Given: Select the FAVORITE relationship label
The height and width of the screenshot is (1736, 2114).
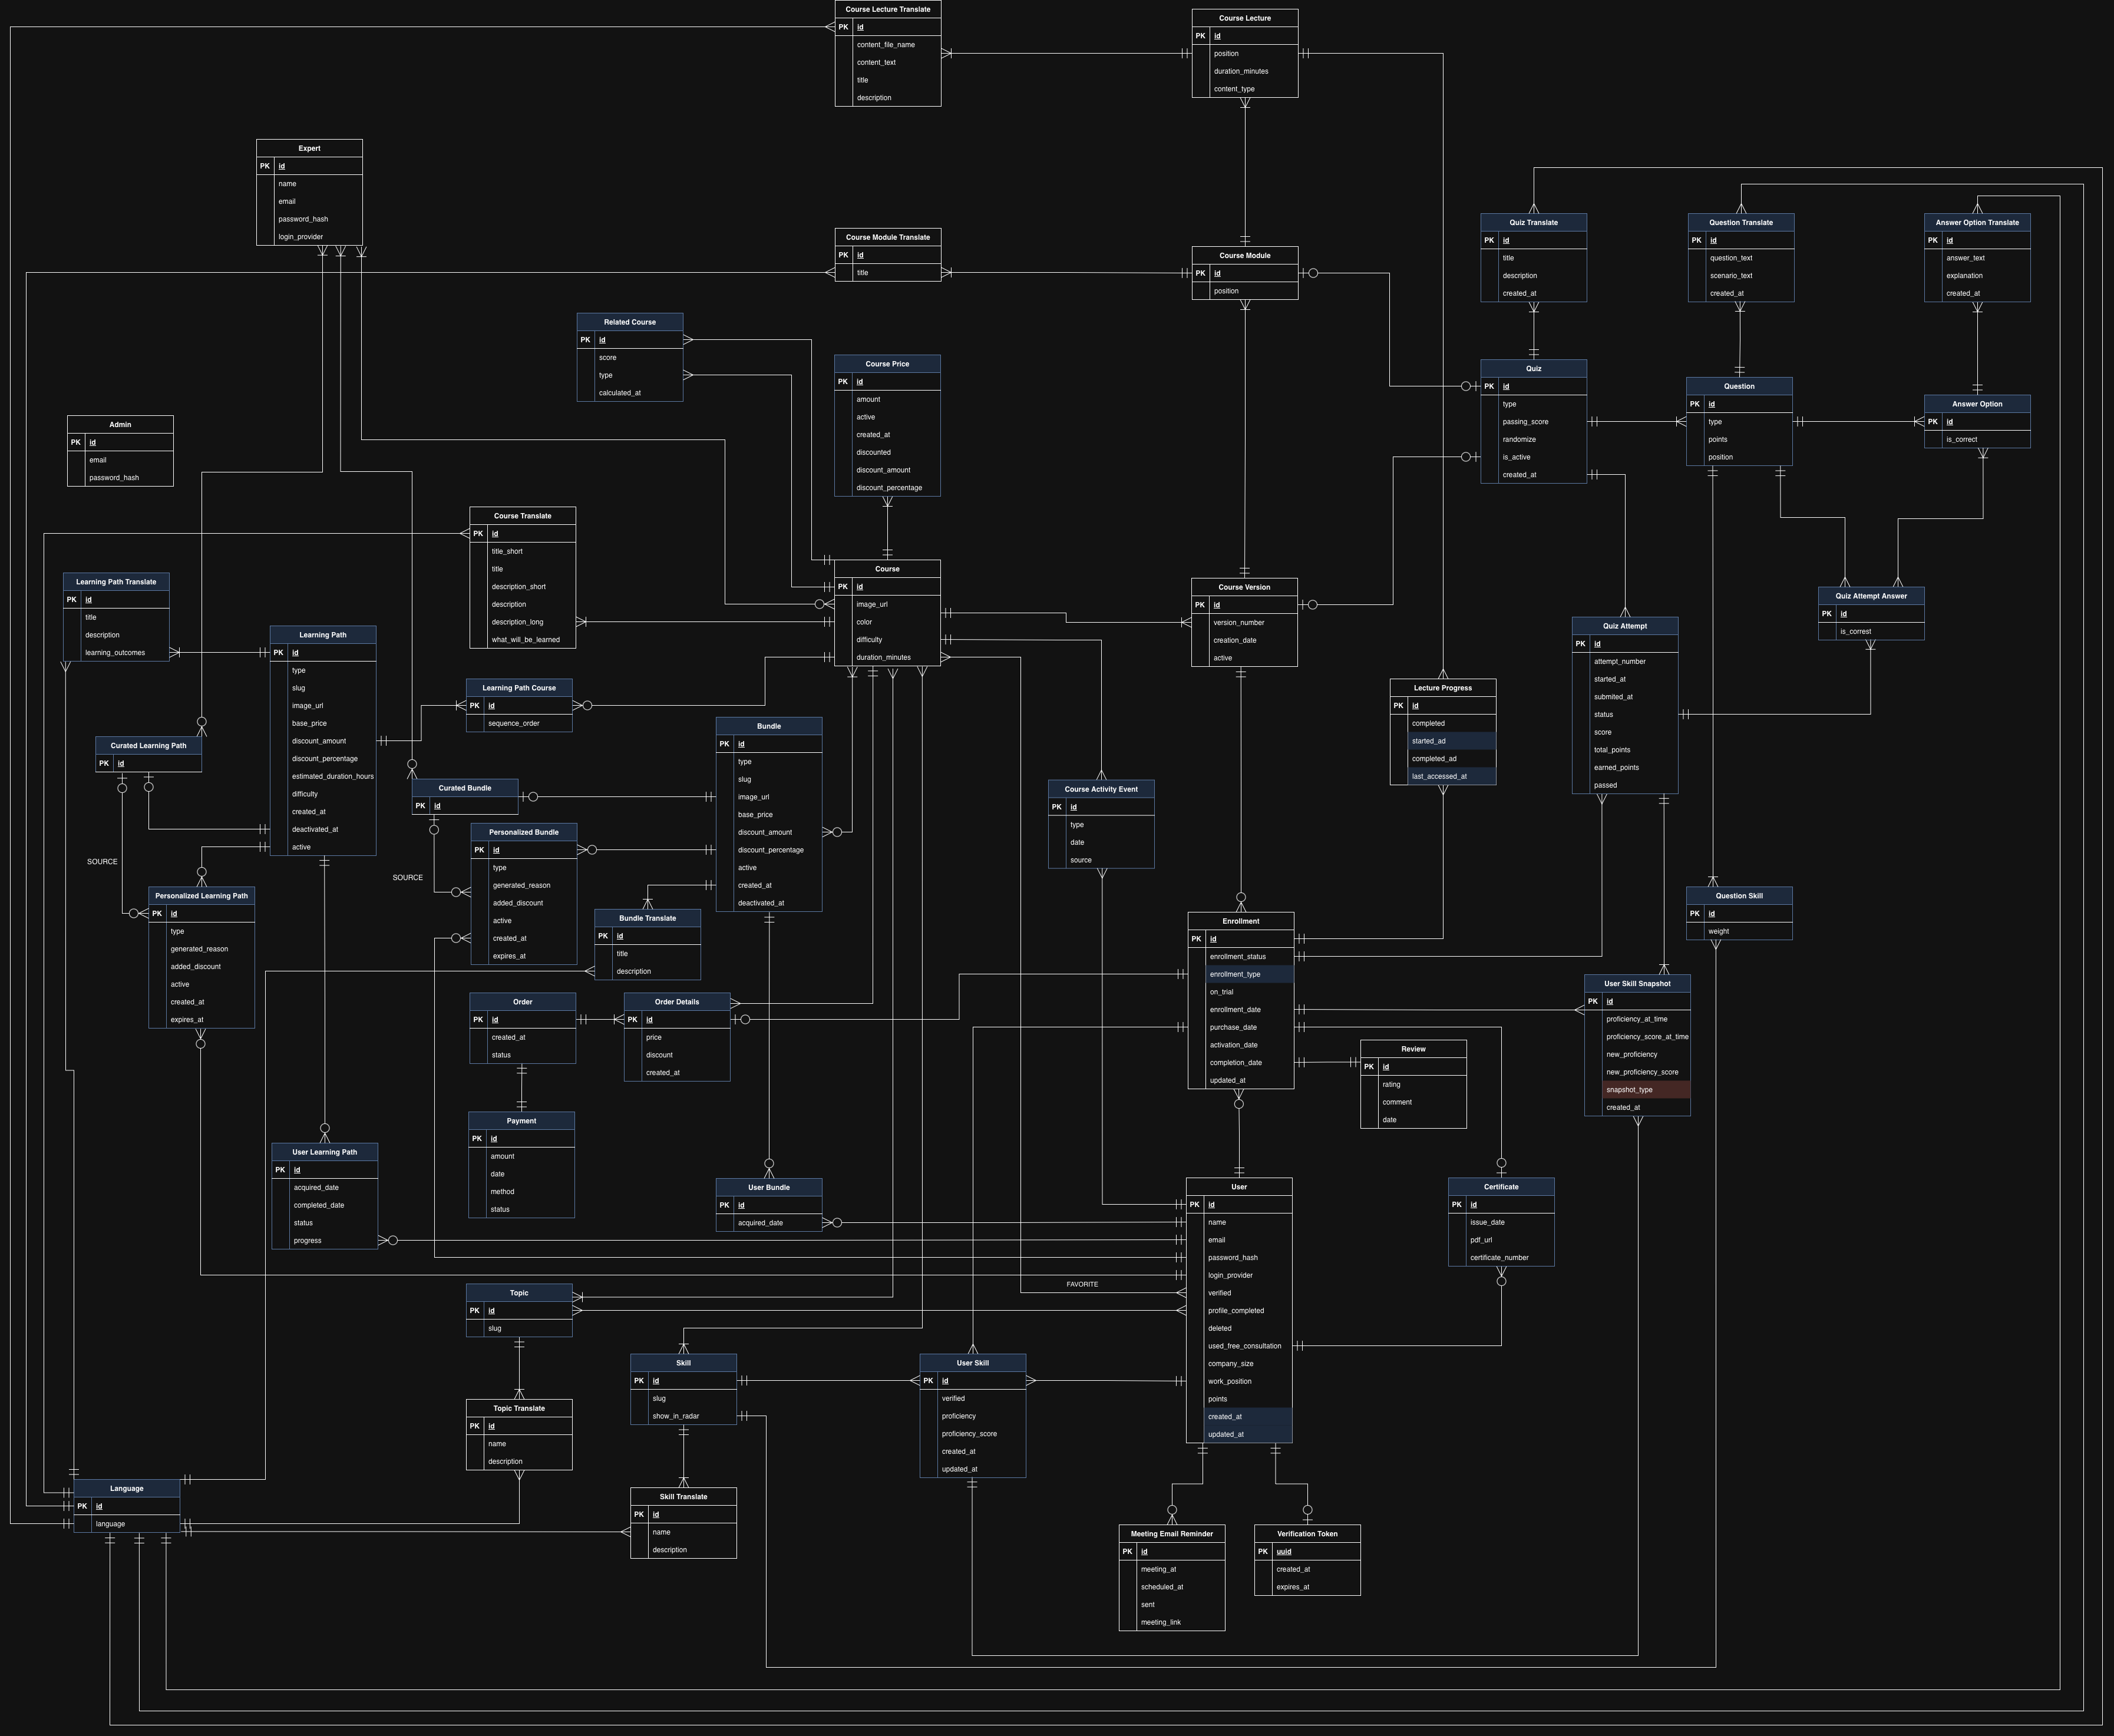Looking at the screenshot, I should [1082, 1284].
